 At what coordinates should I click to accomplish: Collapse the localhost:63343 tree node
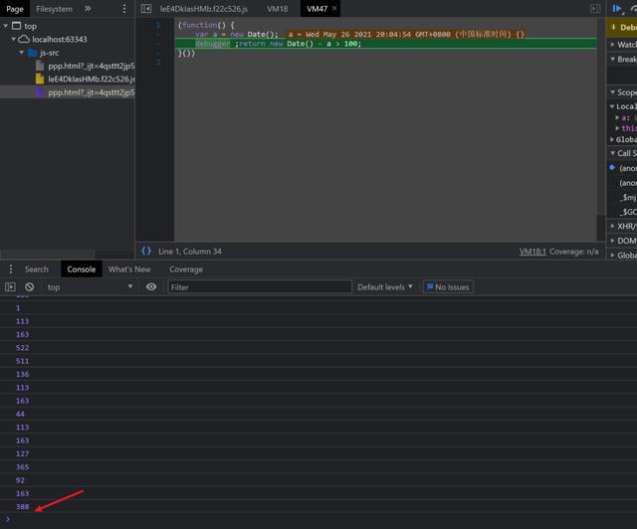pyautogui.click(x=13, y=40)
